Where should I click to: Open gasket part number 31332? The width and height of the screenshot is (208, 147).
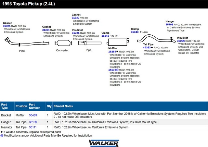76,18
